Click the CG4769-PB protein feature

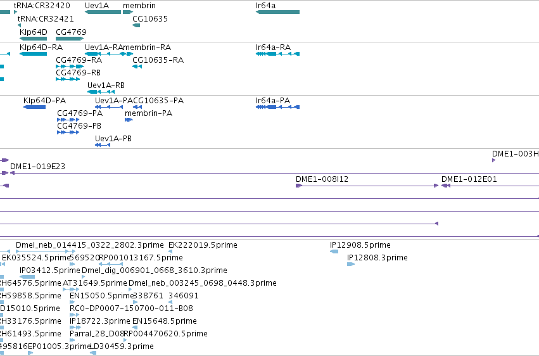[x=68, y=132]
